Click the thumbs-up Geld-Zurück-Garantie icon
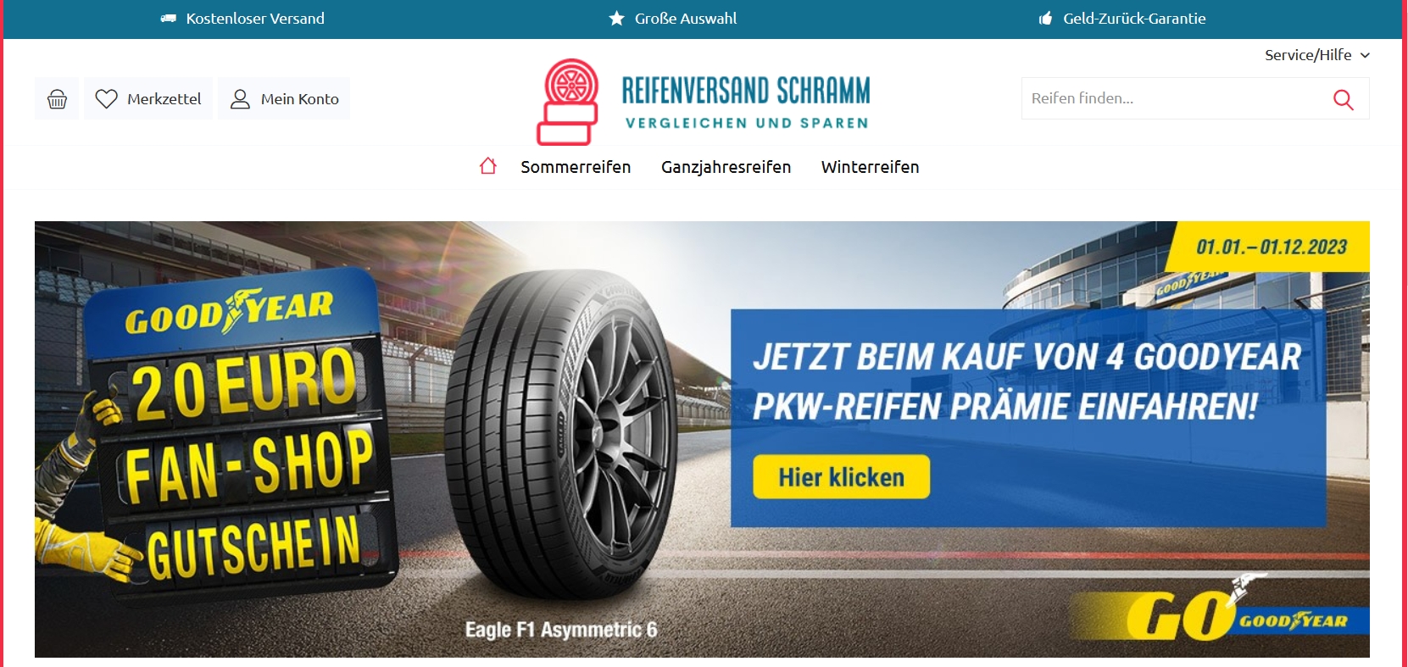The image size is (1408, 667). pos(1045,19)
